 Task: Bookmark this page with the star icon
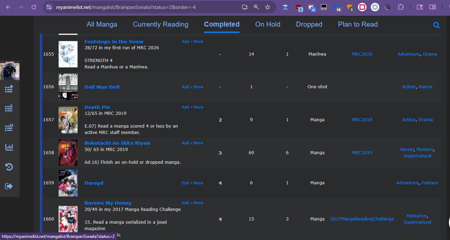[268, 7]
